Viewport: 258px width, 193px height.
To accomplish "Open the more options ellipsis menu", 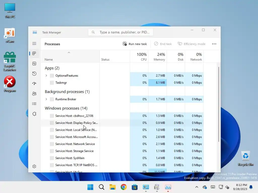I will tap(214, 44).
